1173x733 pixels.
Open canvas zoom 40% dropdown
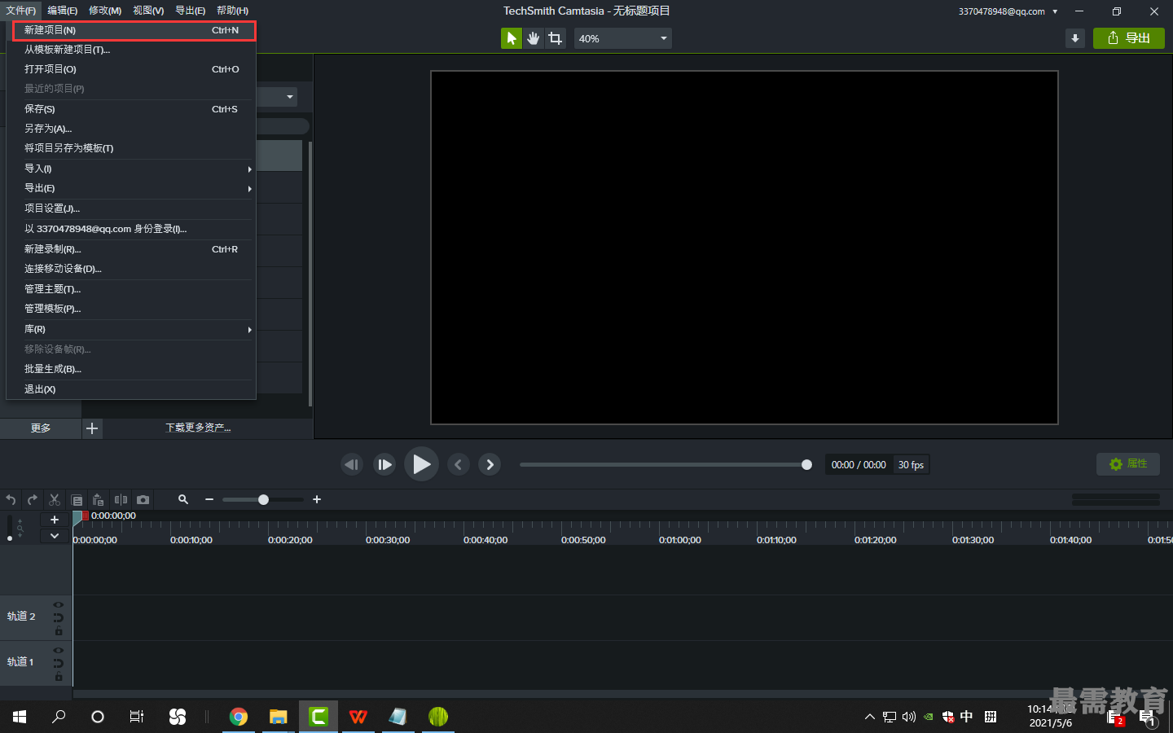tap(623, 38)
